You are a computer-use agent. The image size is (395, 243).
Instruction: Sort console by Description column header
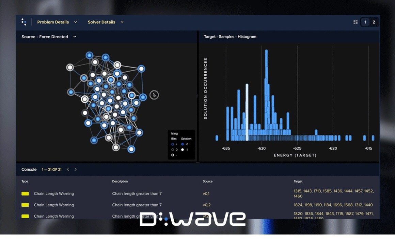[x=120, y=181]
